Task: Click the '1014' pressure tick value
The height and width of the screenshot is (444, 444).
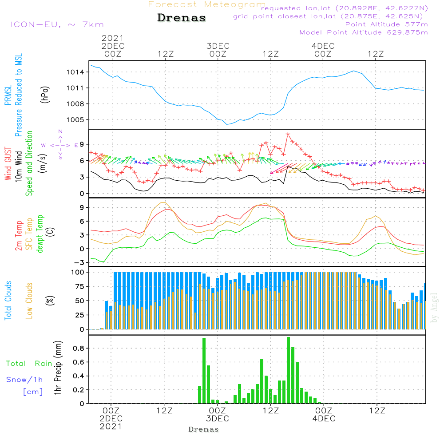Action: [x=75, y=72]
